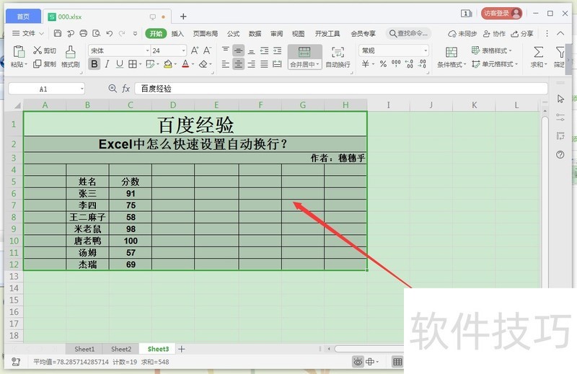This screenshot has height=374, width=577.
Task: Activate the format painter 格式刷
Action: click(x=70, y=57)
